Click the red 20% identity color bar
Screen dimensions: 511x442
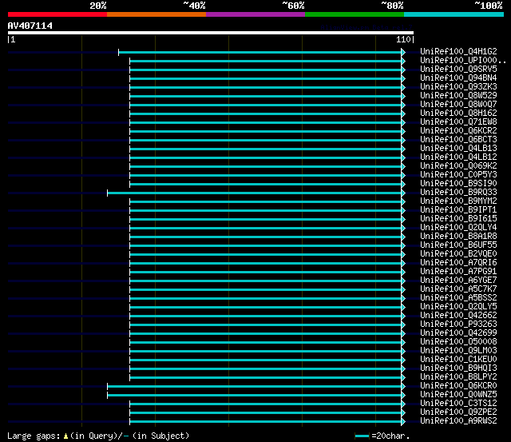[57, 14]
